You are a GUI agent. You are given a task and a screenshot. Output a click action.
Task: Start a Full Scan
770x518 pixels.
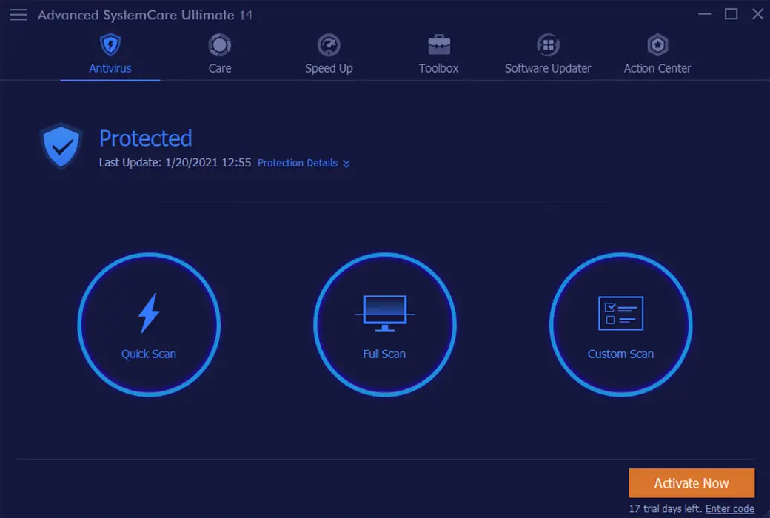[384, 325]
